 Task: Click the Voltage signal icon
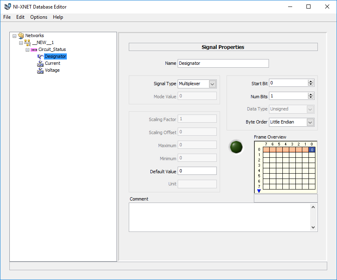click(40, 70)
